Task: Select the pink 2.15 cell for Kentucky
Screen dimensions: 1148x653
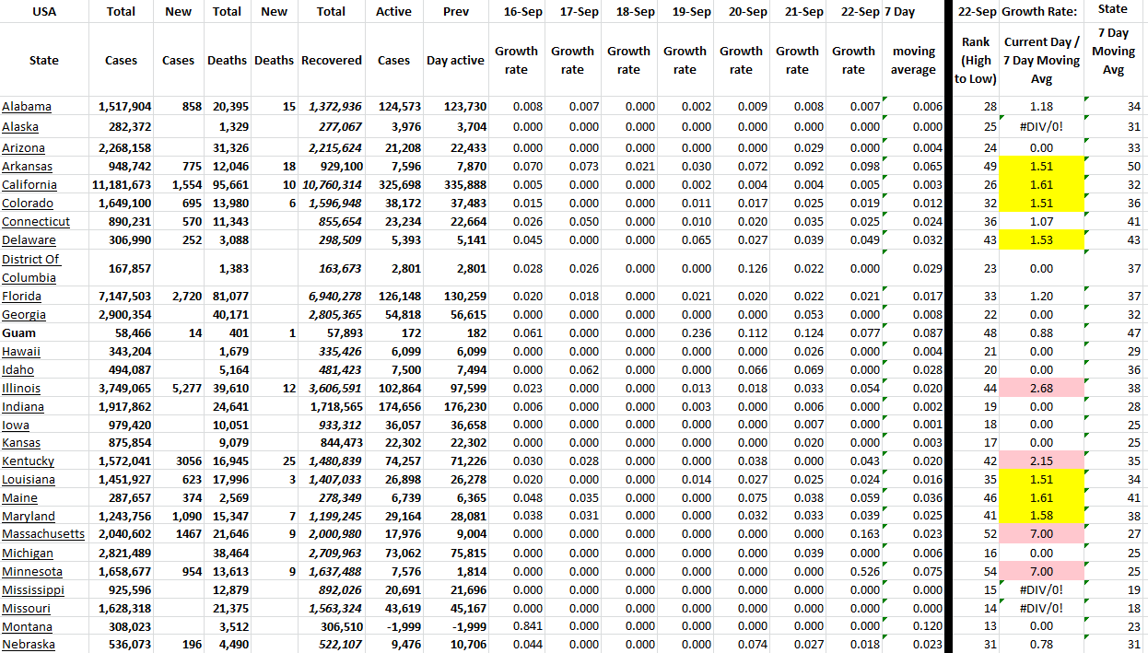Action: [1041, 461]
